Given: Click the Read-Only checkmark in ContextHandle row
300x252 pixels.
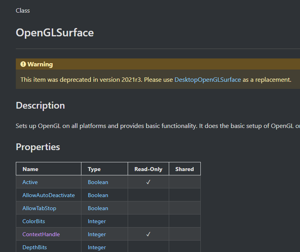Looking at the screenshot, I should pyautogui.click(x=148, y=234).
